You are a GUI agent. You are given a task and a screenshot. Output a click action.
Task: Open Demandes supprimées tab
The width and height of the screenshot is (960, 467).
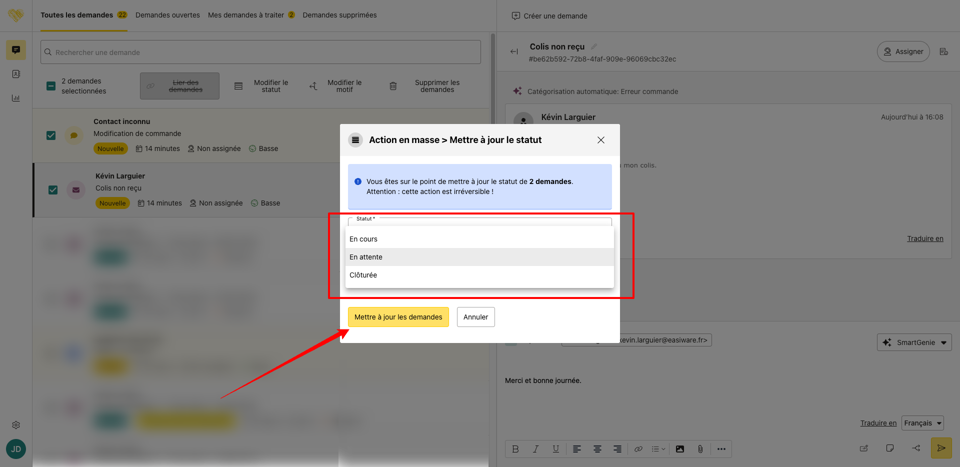[x=339, y=15]
